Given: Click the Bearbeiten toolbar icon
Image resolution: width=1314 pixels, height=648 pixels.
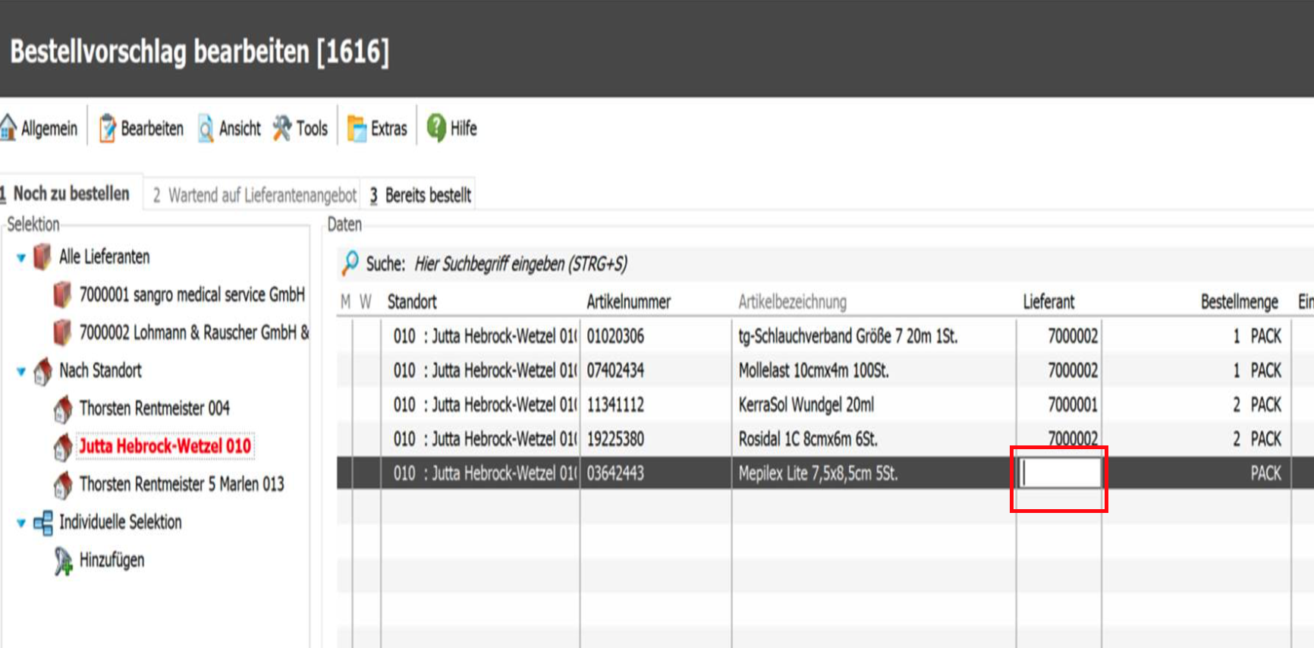Looking at the screenshot, I should pos(107,128).
